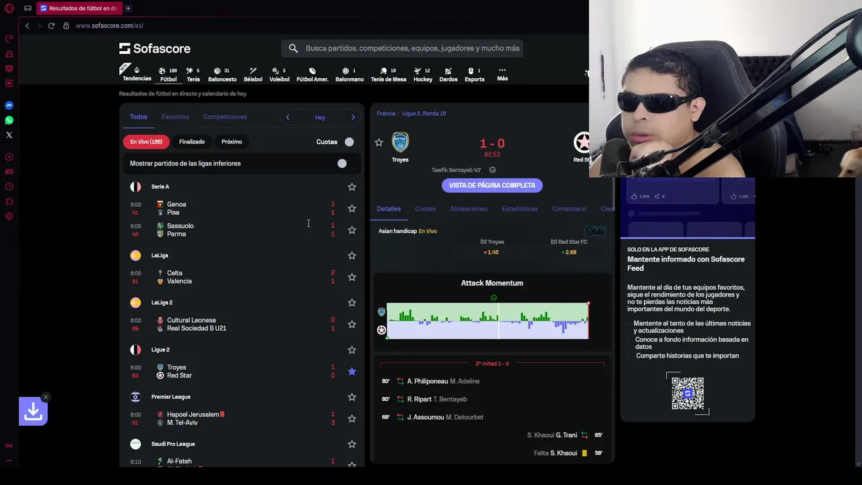Favorite the Sassuolo vs Parma match
Screen dimensions: 862x485
click(352, 230)
